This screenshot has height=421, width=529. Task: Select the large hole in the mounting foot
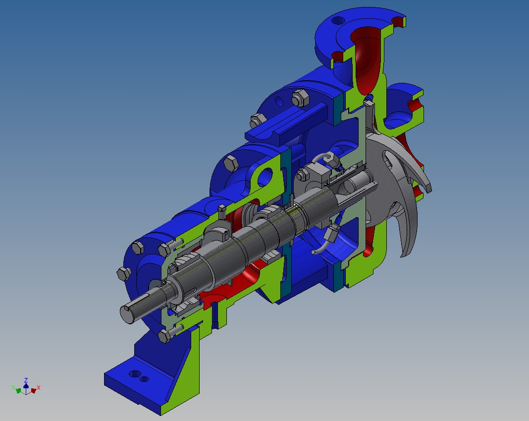pos(135,374)
